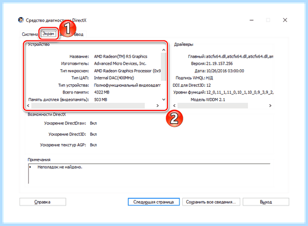Click the 4322 MB total memory value
308x226 pixels.
click(102, 92)
